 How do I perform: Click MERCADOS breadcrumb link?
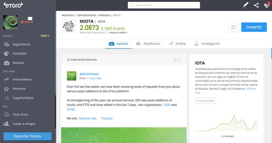tap(68, 15)
